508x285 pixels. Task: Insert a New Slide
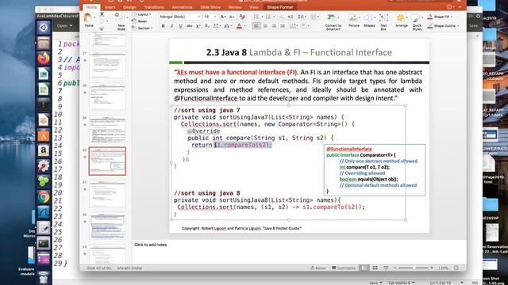point(121,21)
